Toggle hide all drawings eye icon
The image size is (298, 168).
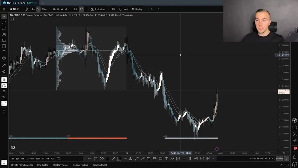[4, 97]
